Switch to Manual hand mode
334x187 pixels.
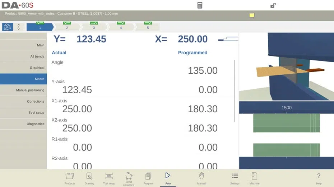(x=201, y=178)
